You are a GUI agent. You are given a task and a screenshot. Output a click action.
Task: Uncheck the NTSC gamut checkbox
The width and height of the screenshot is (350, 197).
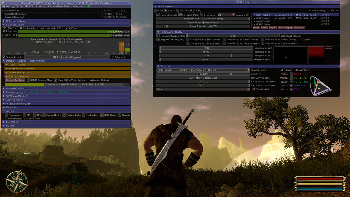tap(291, 89)
